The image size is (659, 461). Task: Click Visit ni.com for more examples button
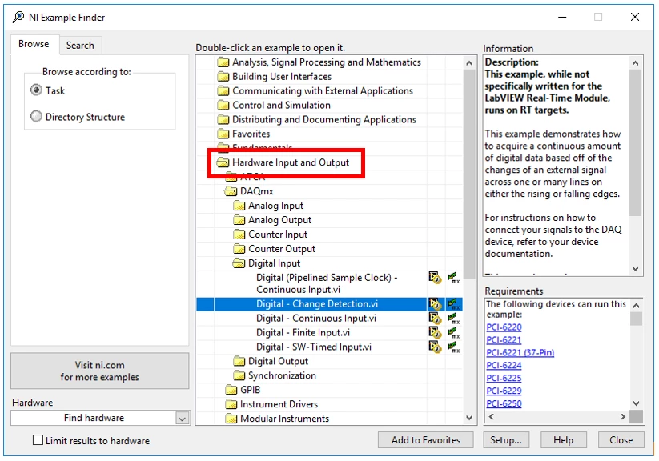[x=99, y=371]
